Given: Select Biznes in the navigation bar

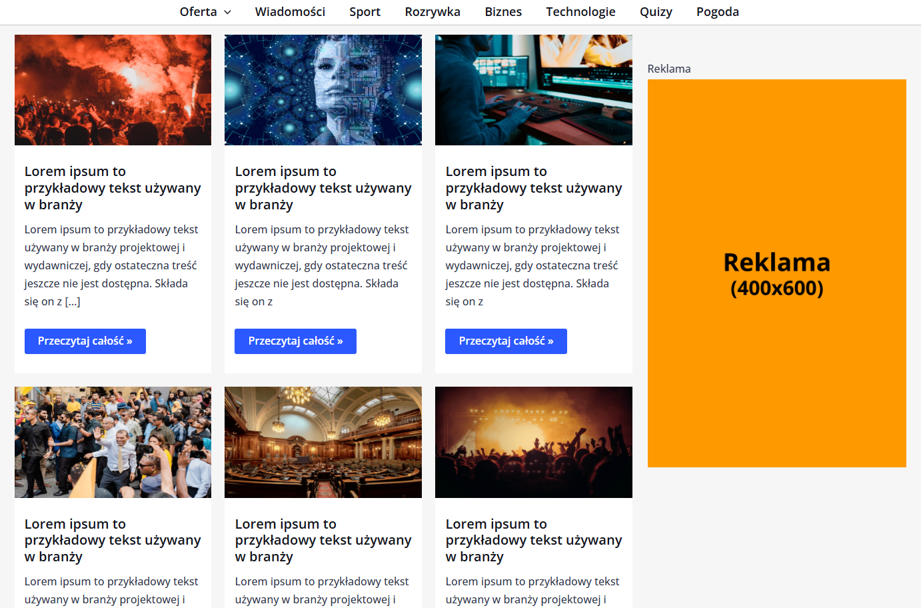Looking at the screenshot, I should [503, 12].
